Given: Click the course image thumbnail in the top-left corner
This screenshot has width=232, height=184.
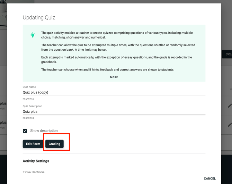Looking at the screenshot, I should point(3,13).
